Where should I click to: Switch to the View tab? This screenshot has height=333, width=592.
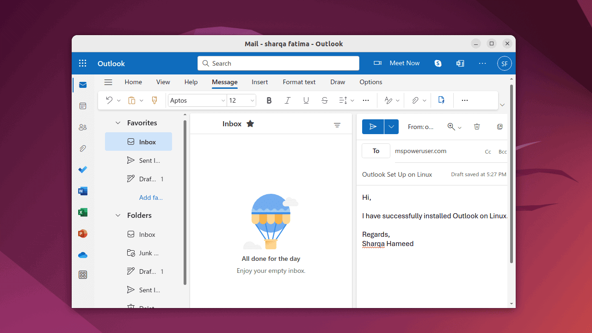point(163,82)
